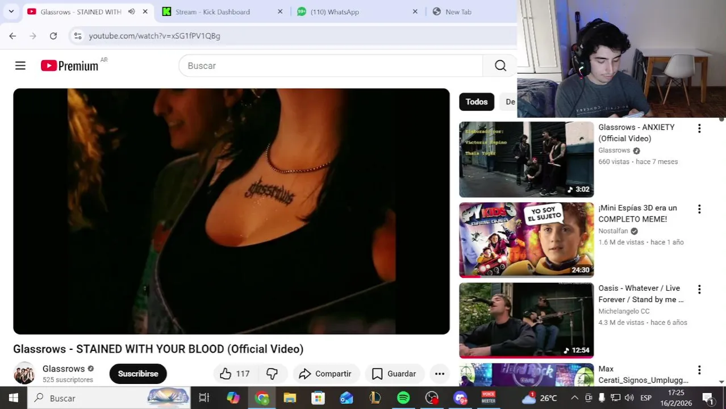
Task: Open Glassrows ANXIETY video thumbnail
Action: tap(526, 160)
